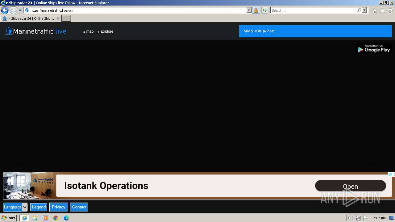Screen dimensions: 395x222
Task: Open the Google Play app badge
Action: point(373,49)
